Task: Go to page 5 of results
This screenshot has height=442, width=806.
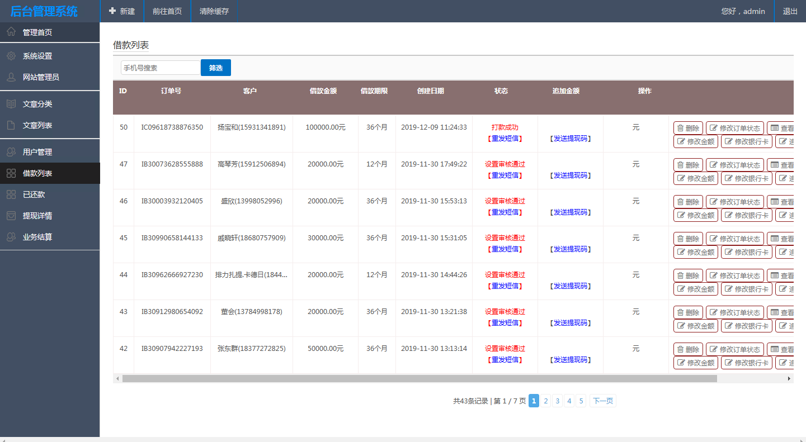Action: [x=581, y=401]
